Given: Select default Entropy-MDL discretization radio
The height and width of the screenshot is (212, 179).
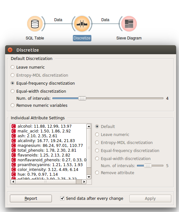Looking at the screenshot, I should click(12, 75).
